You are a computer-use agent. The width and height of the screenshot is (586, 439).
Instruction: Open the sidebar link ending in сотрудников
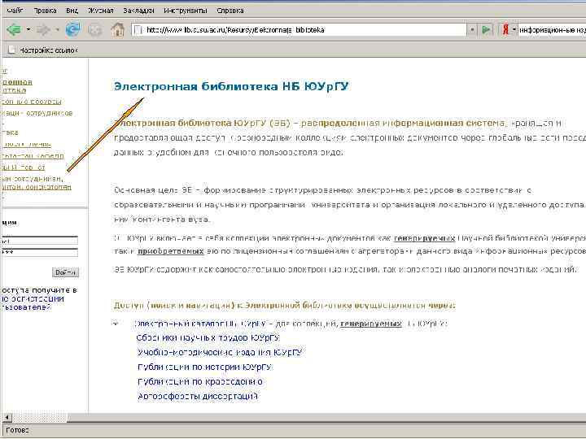pyautogui.click(x=37, y=113)
